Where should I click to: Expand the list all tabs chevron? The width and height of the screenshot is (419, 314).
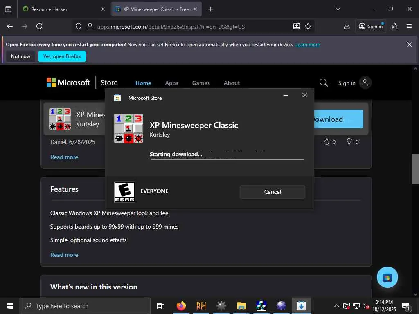point(338,9)
